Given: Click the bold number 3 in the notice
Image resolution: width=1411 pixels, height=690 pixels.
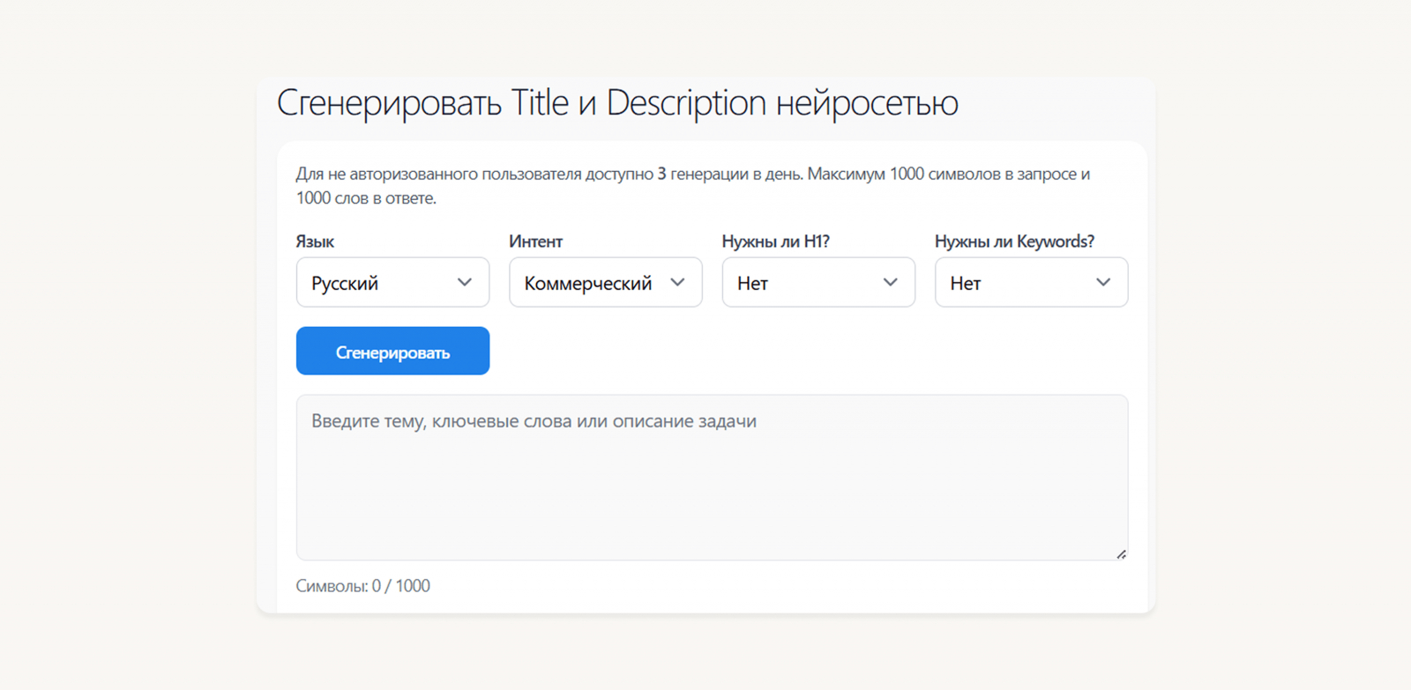Looking at the screenshot, I should pos(661,174).
